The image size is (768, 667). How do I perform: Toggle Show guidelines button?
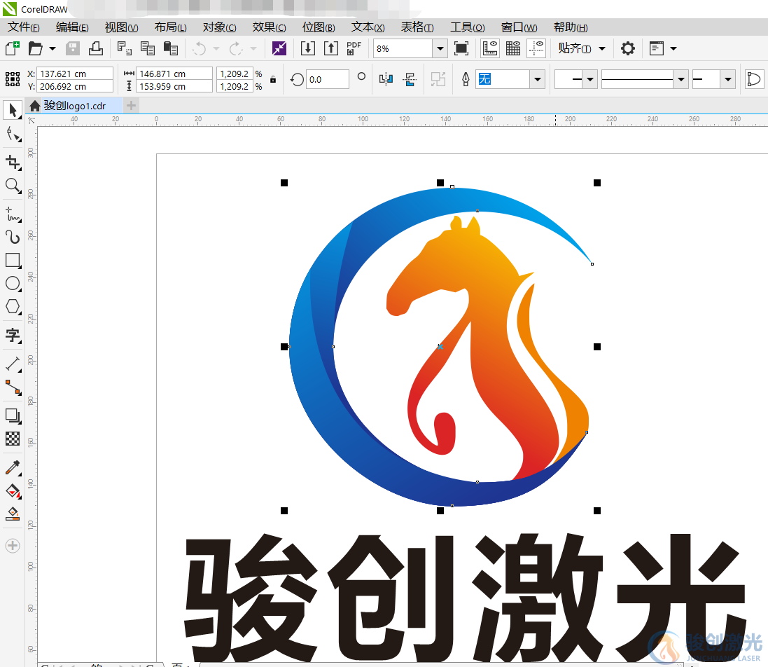coord(537,48)
